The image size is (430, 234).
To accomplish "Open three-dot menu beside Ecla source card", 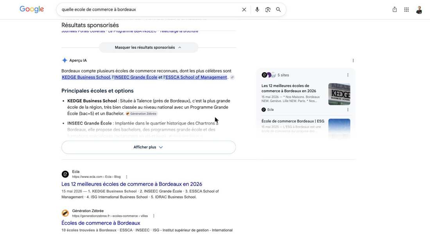I will [348, 110].
